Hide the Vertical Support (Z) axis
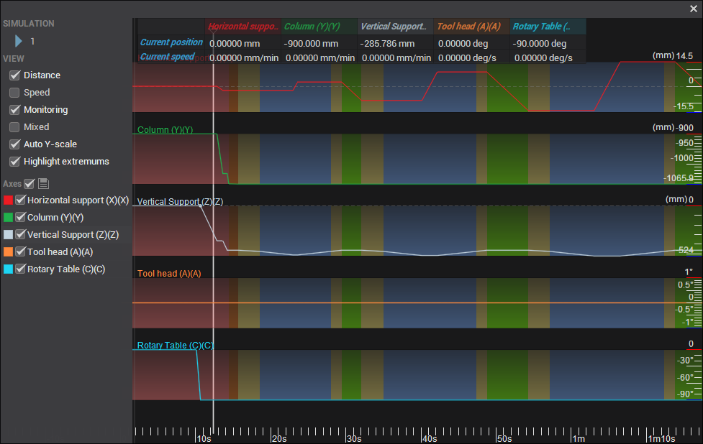Image resolution: width=703 pixels, height=444 pixels. tap(21, 235)
